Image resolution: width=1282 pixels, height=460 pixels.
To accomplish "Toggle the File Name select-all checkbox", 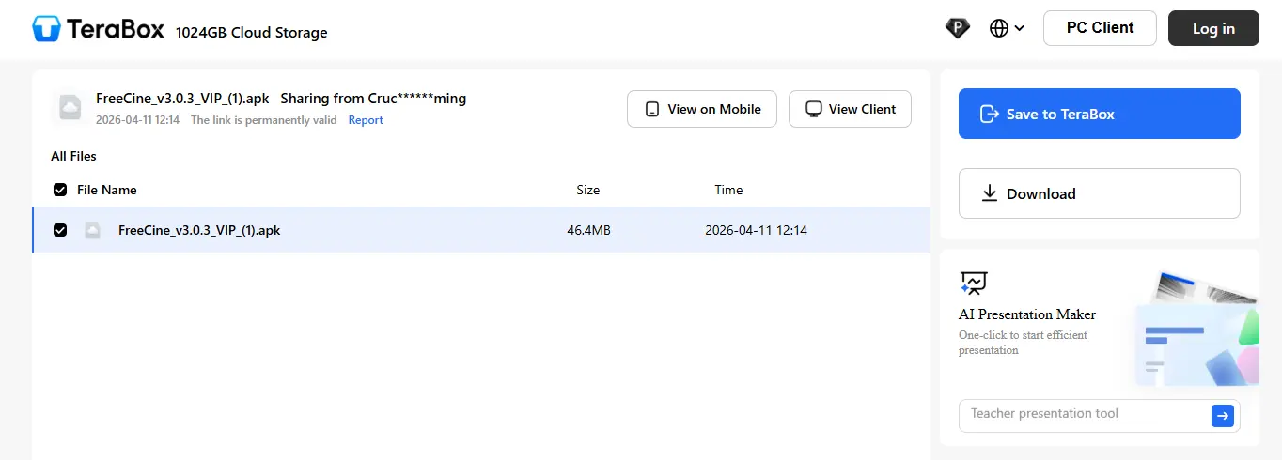I will [x=60, y=190].
